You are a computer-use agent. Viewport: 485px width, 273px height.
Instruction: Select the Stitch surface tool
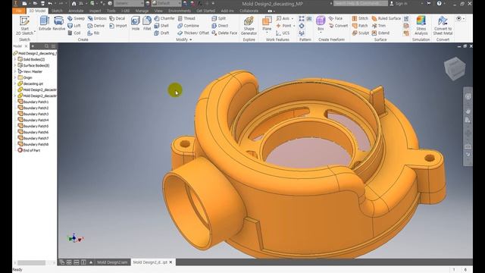pyautogui.click(x=360, y=18)
